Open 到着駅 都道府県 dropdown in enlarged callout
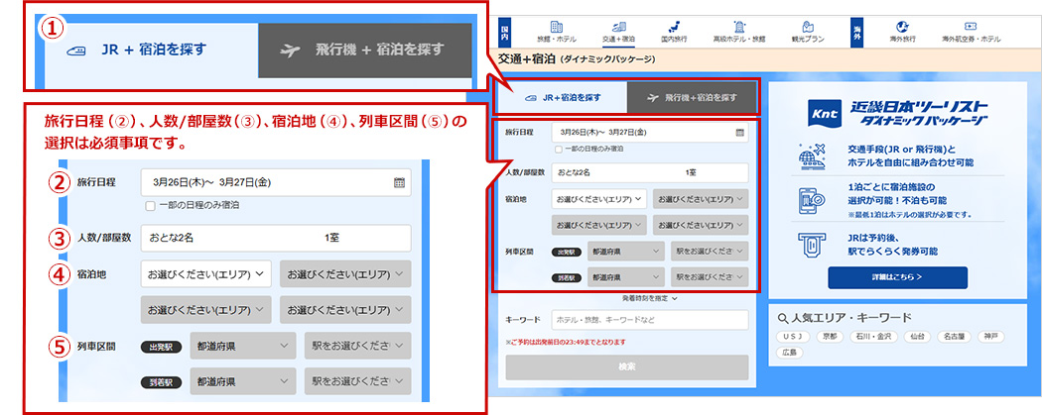1042x415 pixels. tap(242, 382)
